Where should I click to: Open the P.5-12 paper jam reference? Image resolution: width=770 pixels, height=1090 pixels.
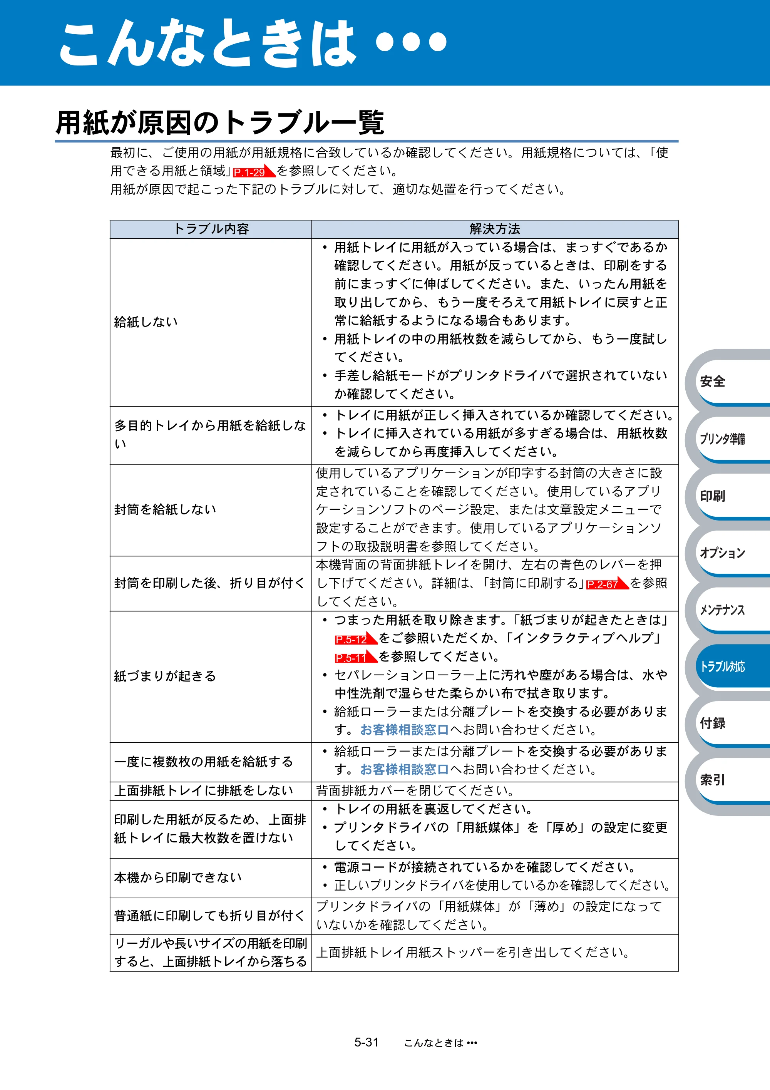[356, 638]
